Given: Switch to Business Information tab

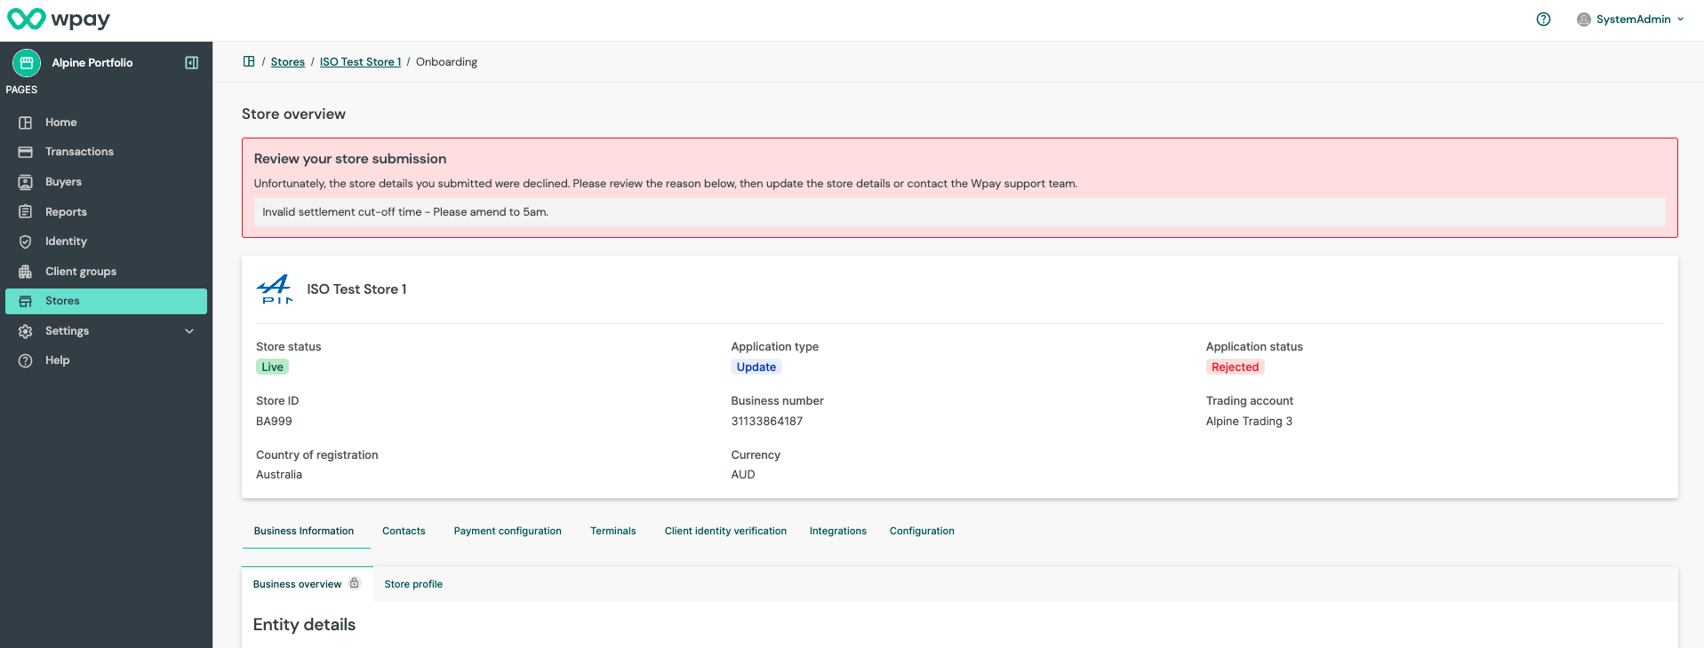Looking at the screenshot, I should coord(304,531).
